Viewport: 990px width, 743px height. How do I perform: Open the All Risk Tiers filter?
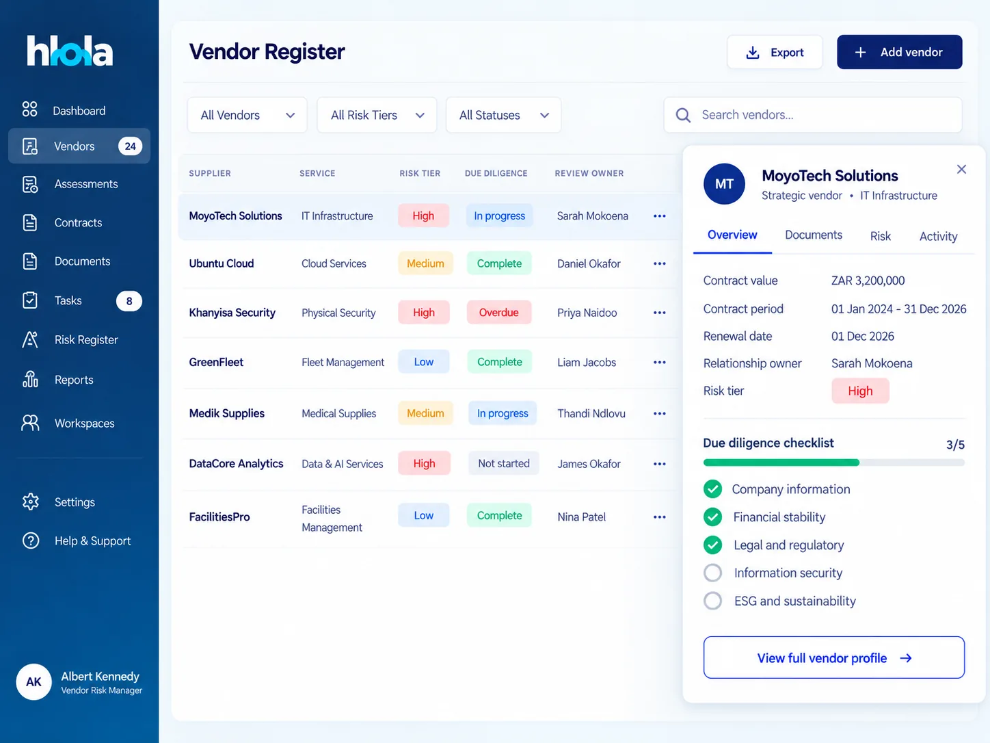point(377,115)
